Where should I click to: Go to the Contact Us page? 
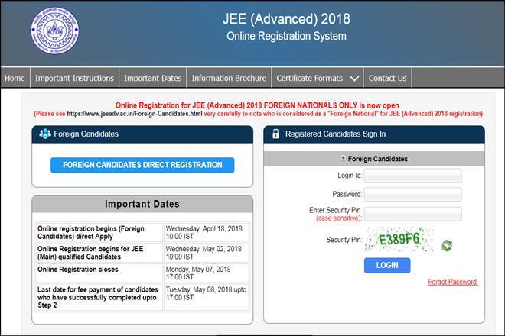[x=387, y=78]
